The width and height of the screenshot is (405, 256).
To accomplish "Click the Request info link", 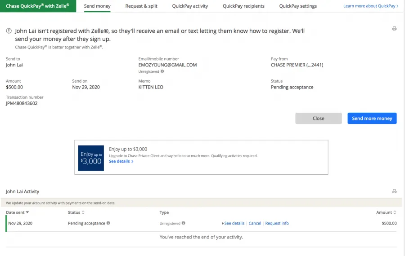I will click(277, 223).
